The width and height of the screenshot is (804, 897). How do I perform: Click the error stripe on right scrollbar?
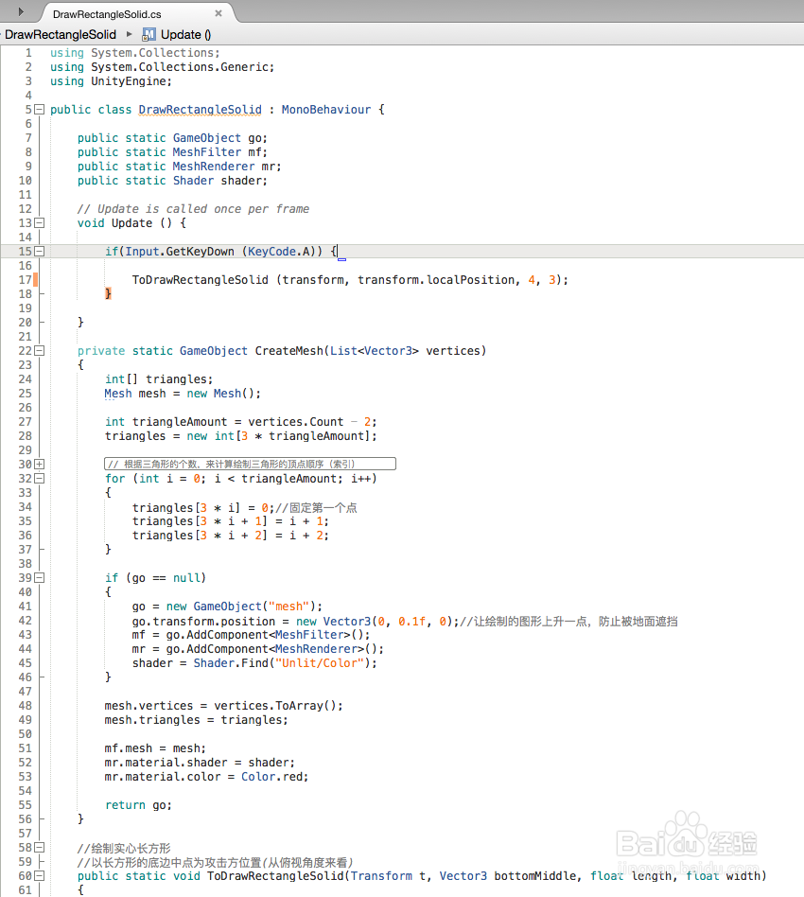[800, 279]
